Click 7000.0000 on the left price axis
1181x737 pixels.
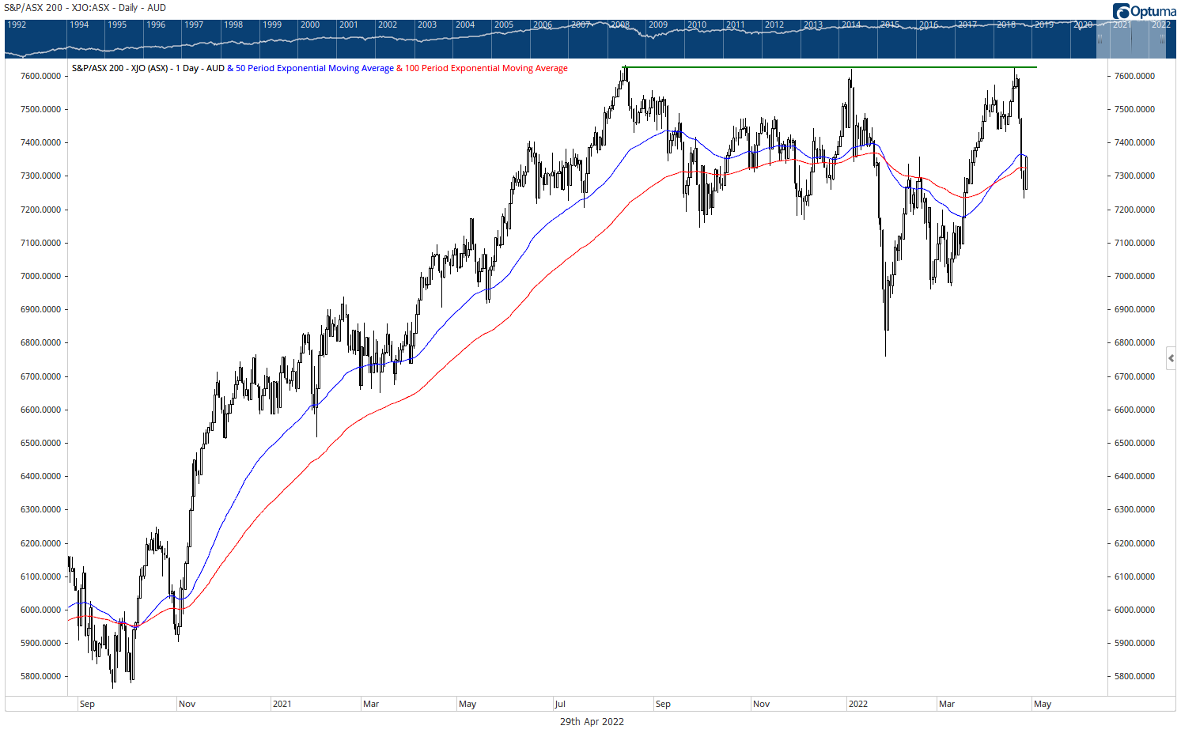[40, 277]
